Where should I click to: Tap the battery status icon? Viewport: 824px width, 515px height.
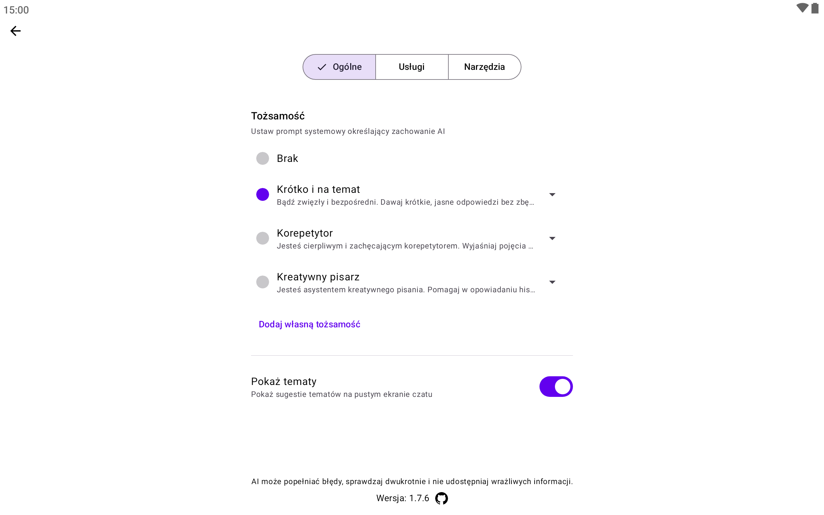click(815, 8)
